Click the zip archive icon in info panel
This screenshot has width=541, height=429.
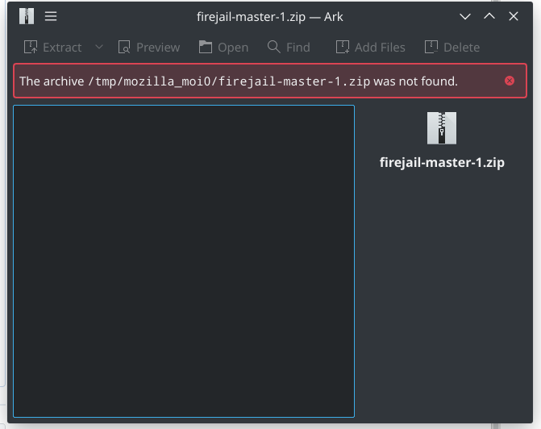coord(442,128)
